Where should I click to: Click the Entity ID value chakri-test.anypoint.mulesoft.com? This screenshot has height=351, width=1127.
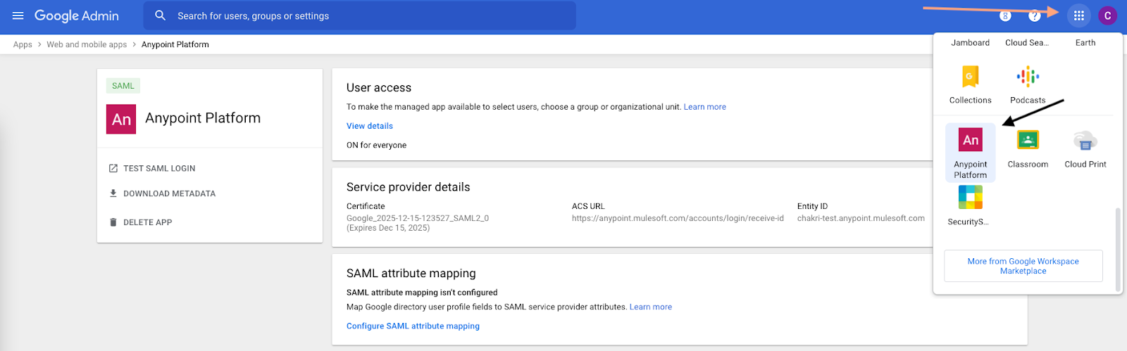click(861, 218)
